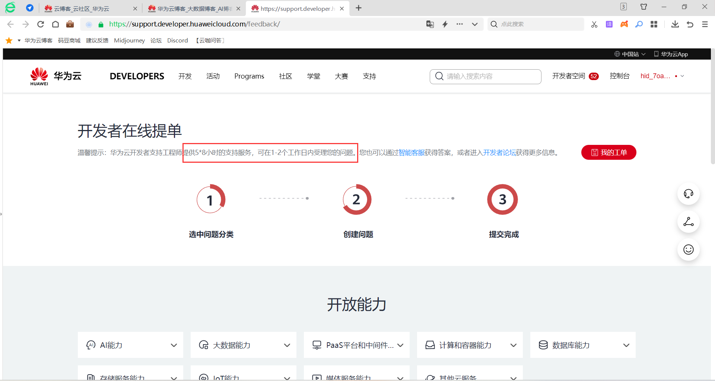Close the support.developer tab
The height and width of the screenshot is (381, 715).
coord(342,8)
